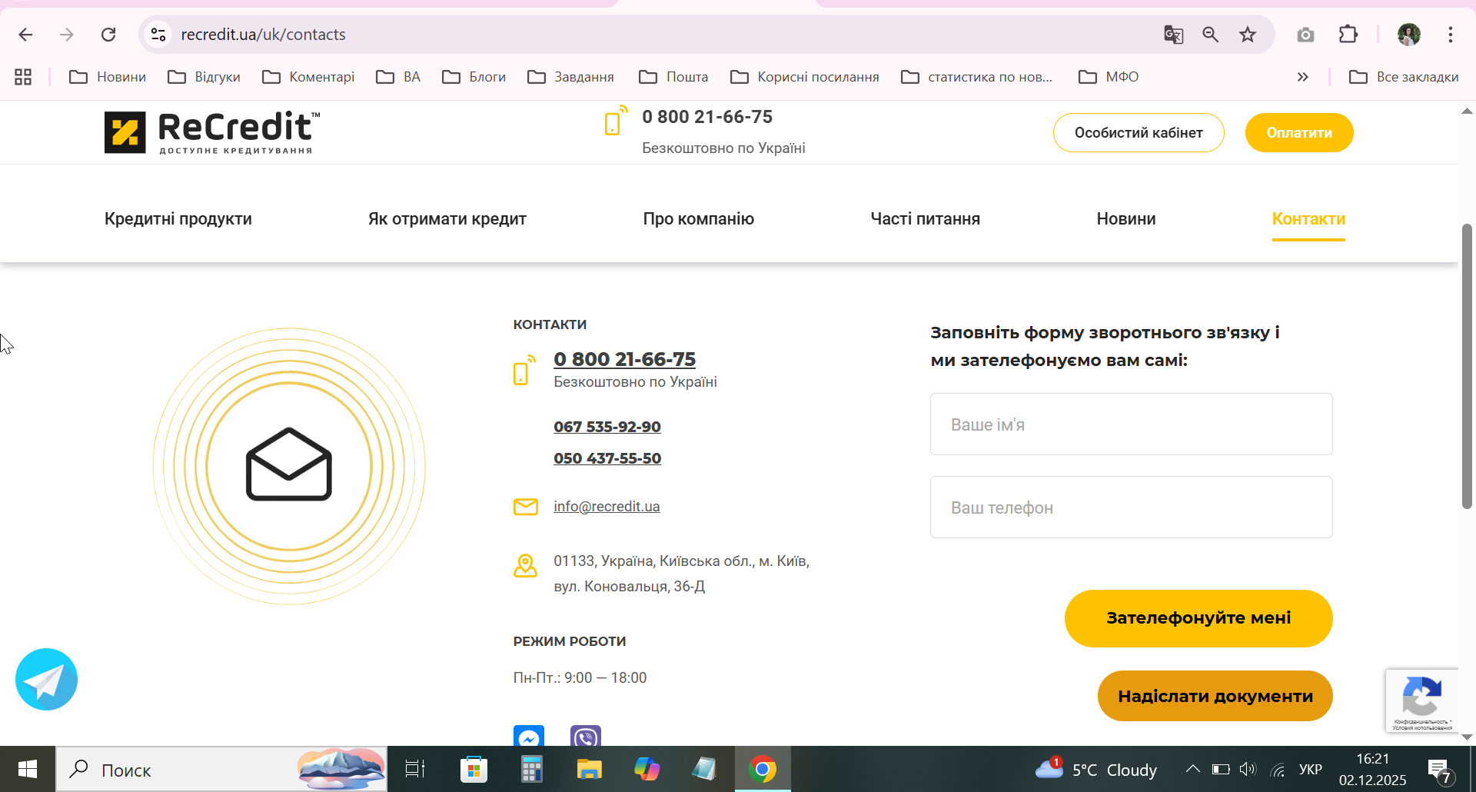
Task: Click the Зателефонуйте мені button
Action: coord(1198,618)
